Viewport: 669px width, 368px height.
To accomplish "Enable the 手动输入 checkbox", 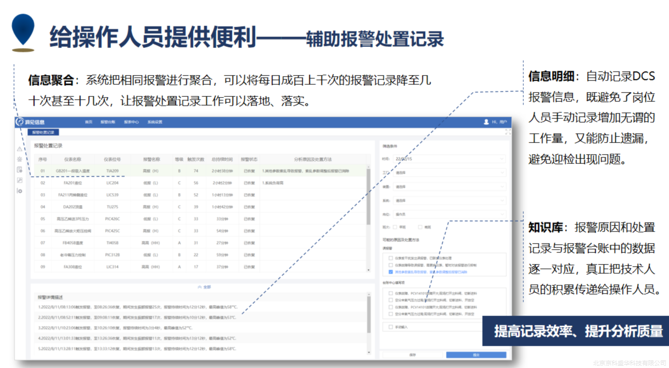I will pyautogui.click(x=390, y=327).
